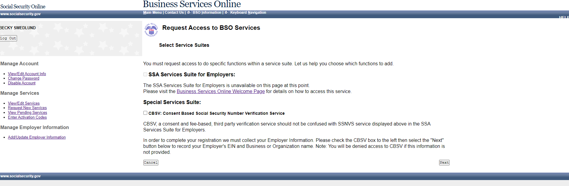Image resolution: width=569 pixels, height=186 pixels.
Task: Open the BSO Information link
Action: coord(207,13)
